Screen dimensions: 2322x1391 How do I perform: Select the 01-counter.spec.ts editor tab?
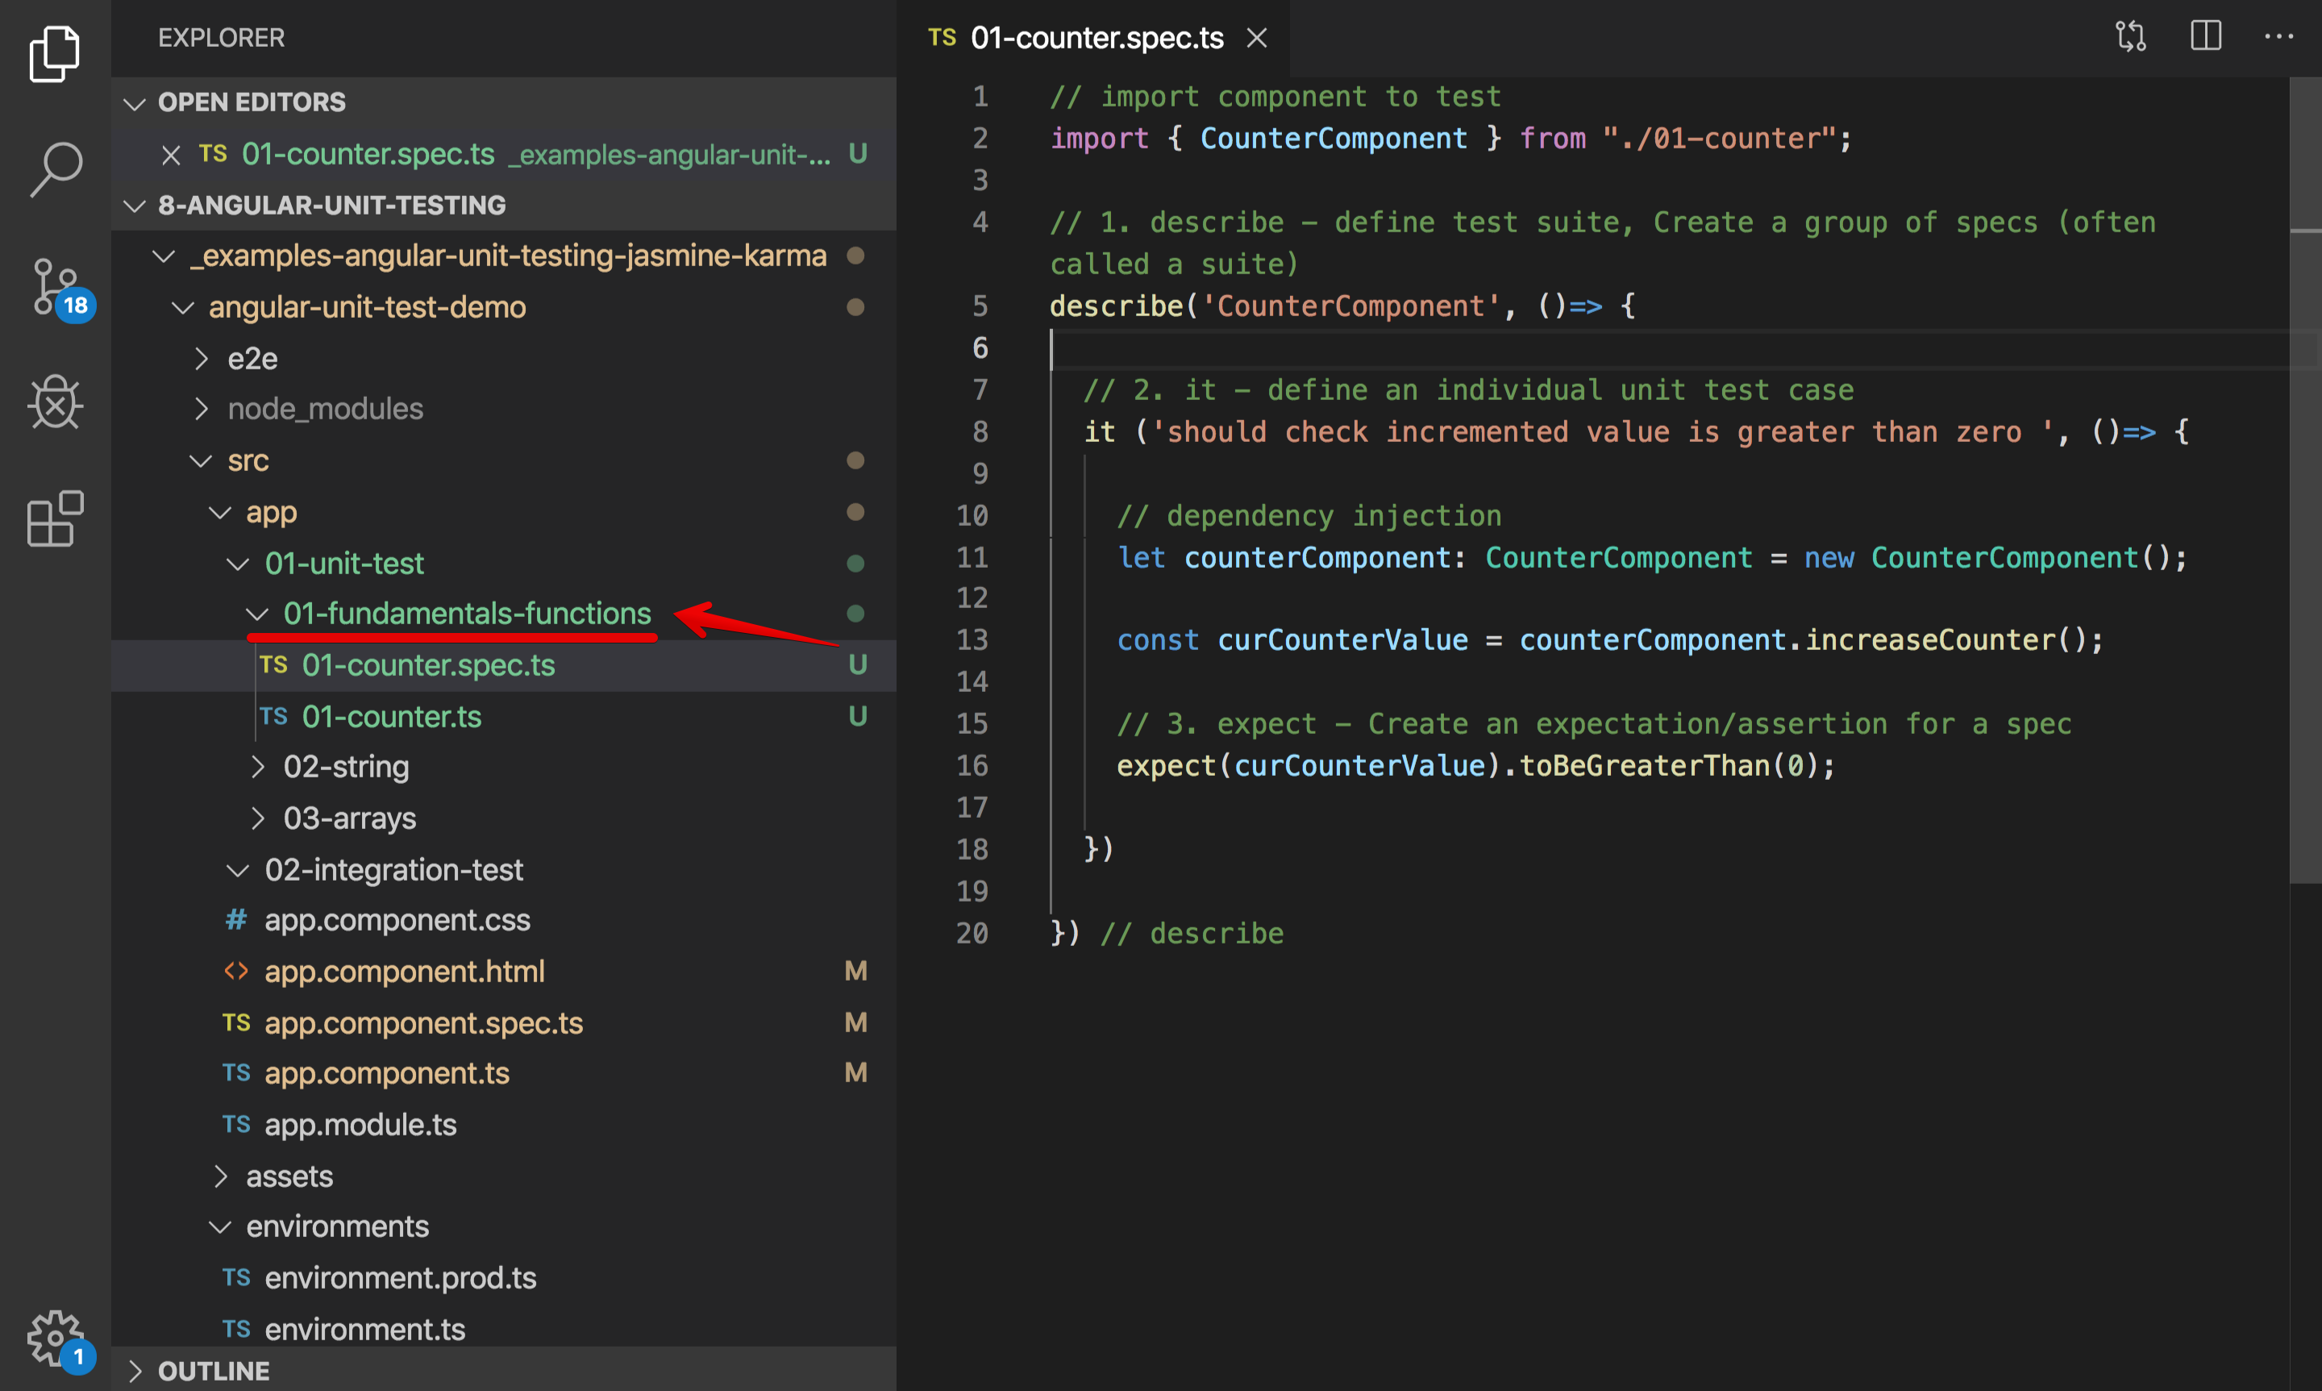tap(1096, 39)
